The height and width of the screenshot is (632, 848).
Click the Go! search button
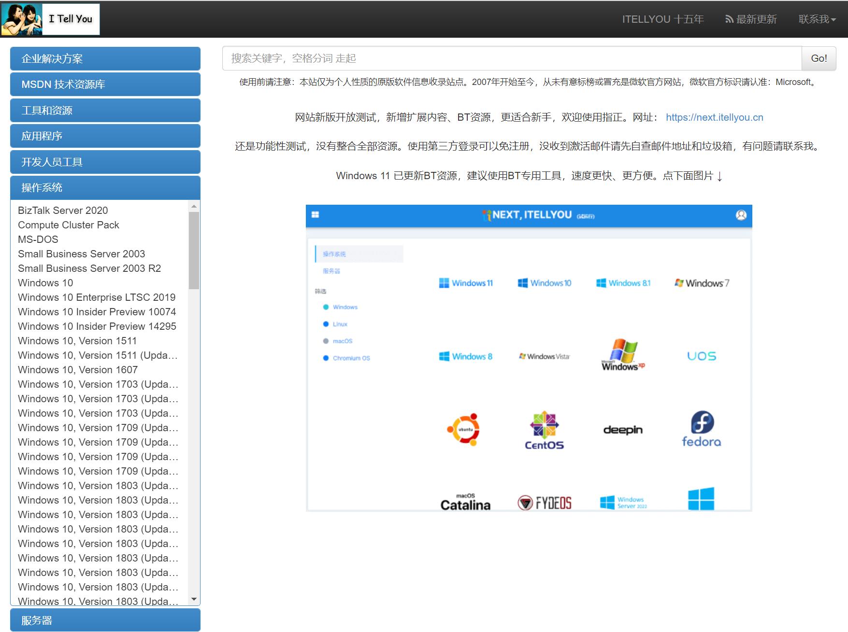(x=819, y=57)
